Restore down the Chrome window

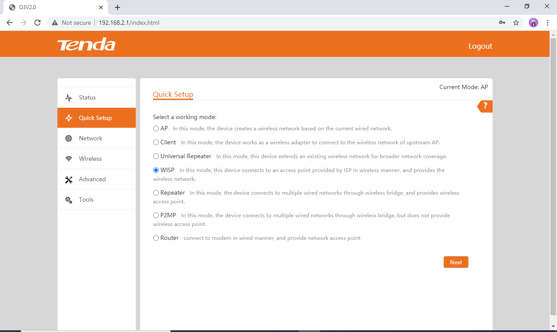pos(527,7)
